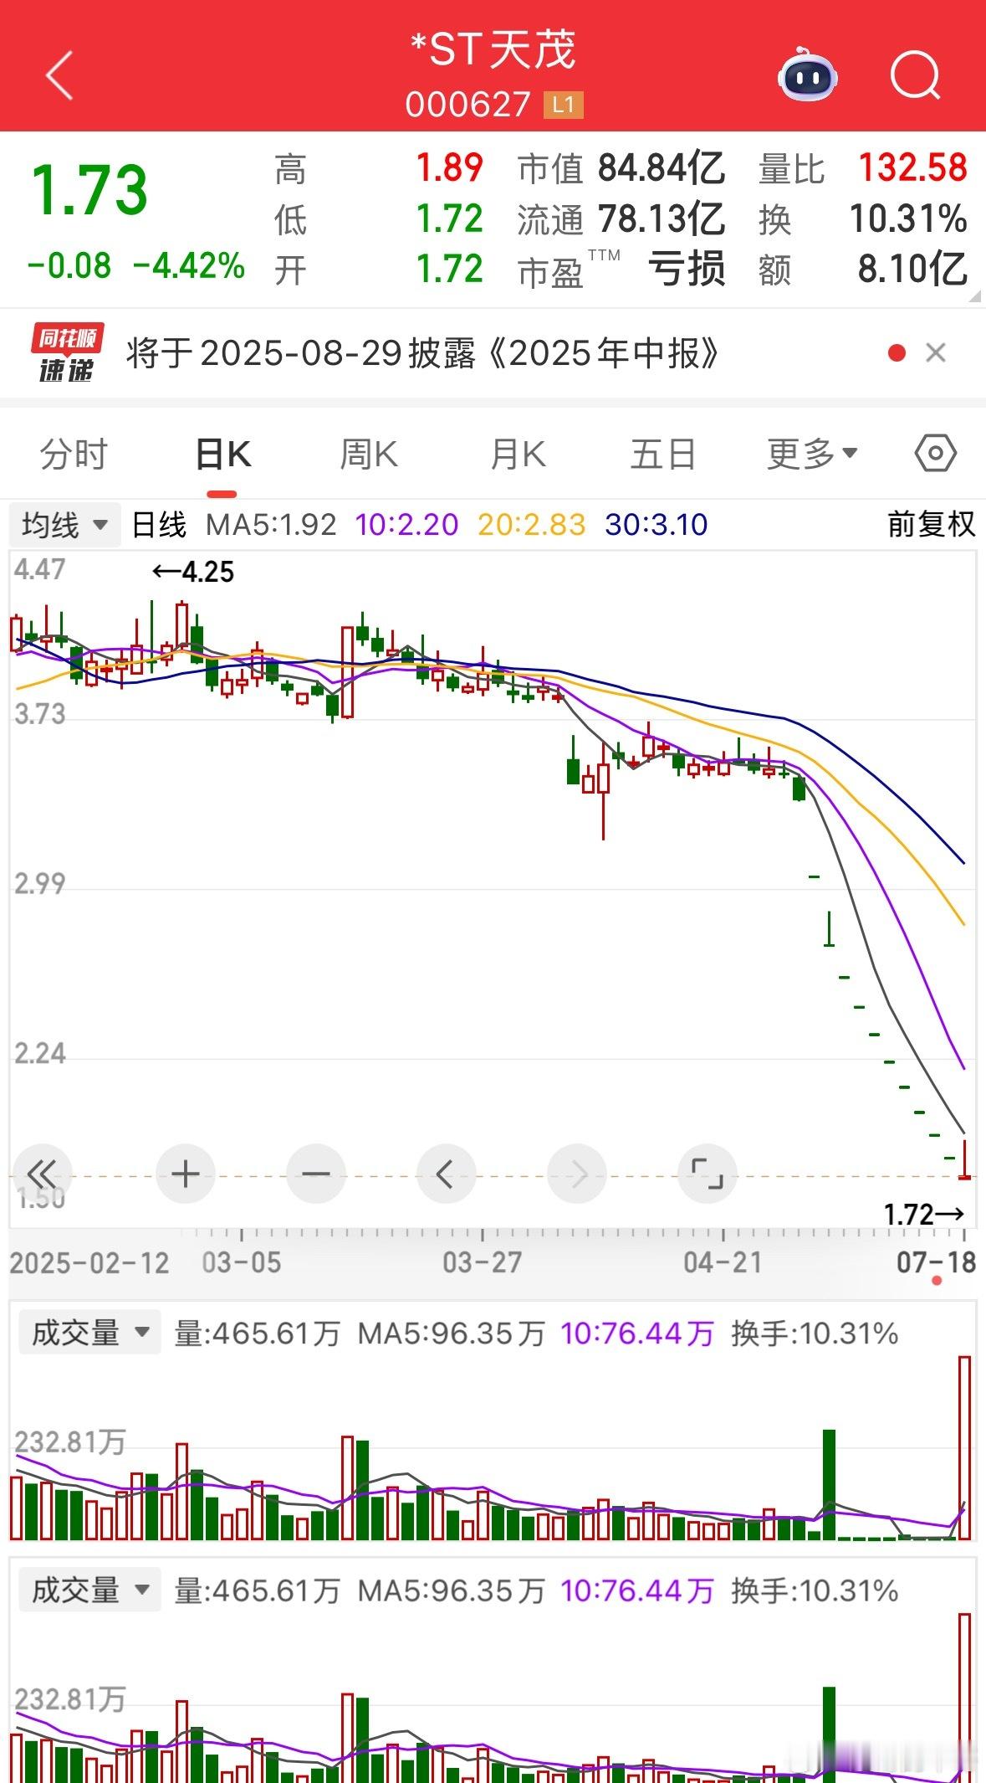Tap the L1 level badge

[563, 105]
